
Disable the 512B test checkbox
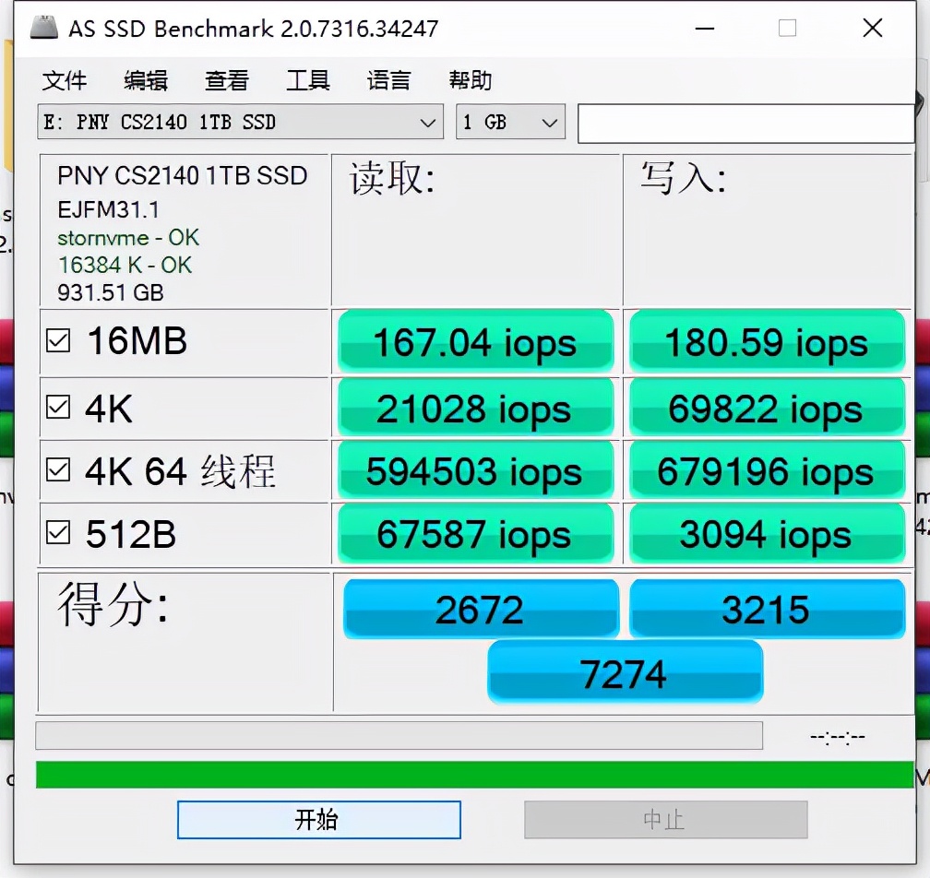click(59, 533)
